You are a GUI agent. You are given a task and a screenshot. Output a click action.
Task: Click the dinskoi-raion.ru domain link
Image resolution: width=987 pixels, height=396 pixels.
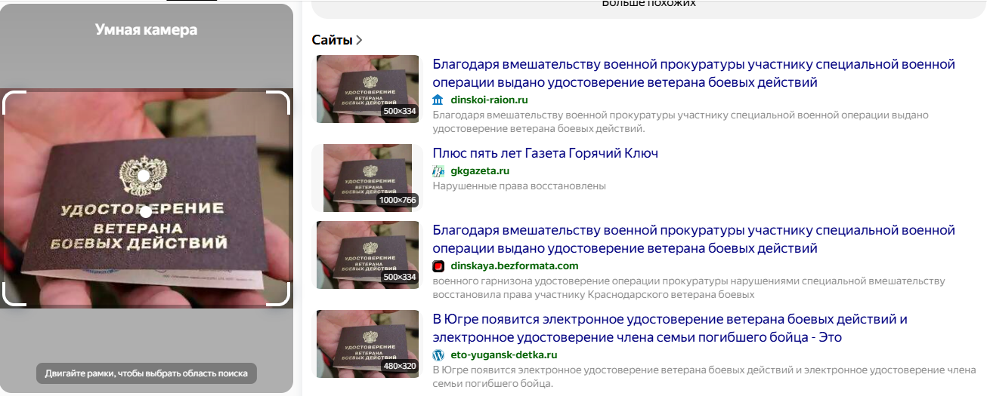tap(489, 100)
